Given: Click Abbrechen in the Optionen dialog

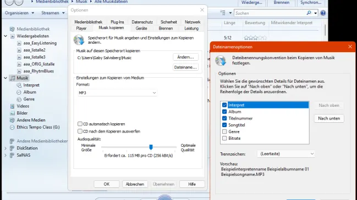Looking at the screenshot, I should click(x=135, y=184).
